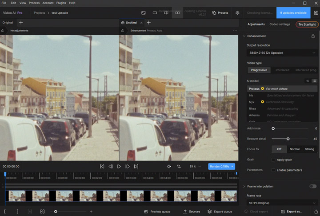
Task: Adjust the timeline zoom slider handle
Action: (x=56, y=212)
